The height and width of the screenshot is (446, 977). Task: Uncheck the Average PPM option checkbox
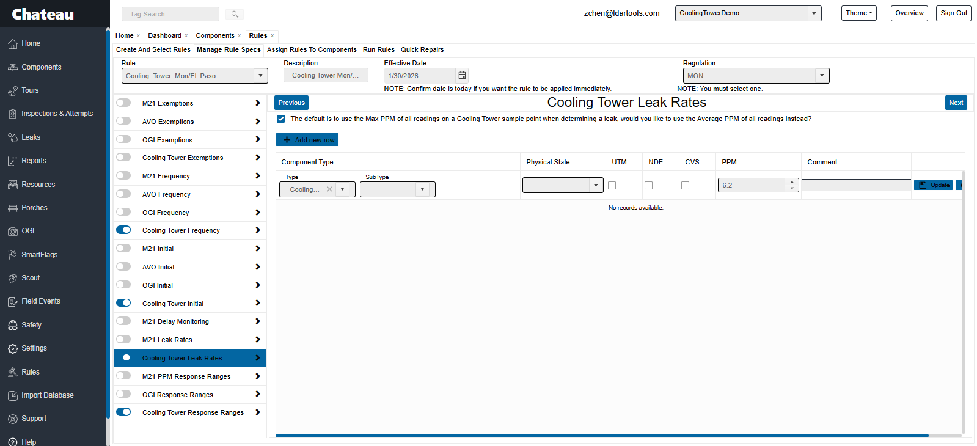[281, 119]
